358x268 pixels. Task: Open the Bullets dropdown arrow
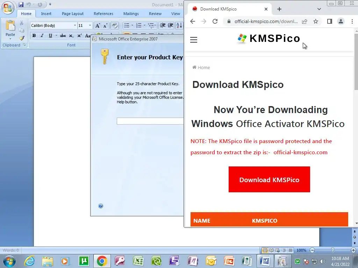click(132, 25)
